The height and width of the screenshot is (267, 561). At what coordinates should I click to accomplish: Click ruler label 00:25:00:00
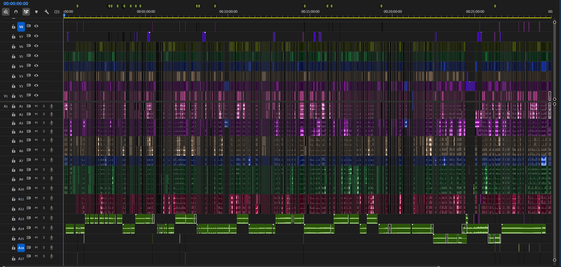click(475, 11)
